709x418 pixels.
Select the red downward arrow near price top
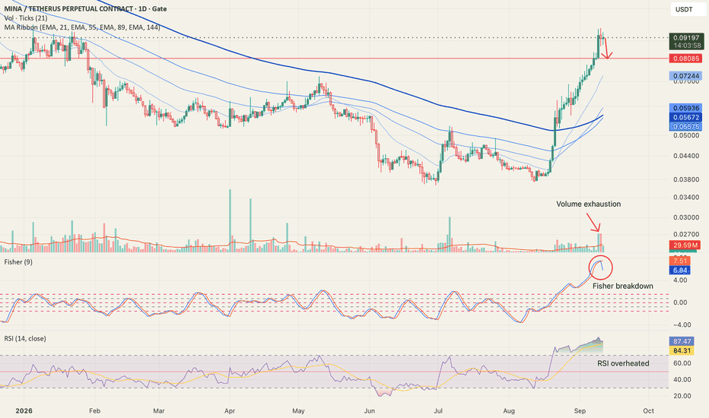click(607, 49)
